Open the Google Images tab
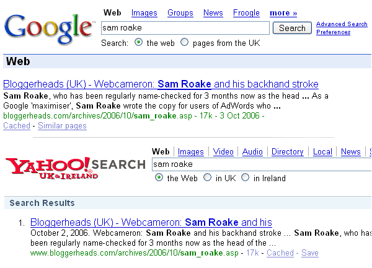Screen dimensions: 372x268 [144, 13]
